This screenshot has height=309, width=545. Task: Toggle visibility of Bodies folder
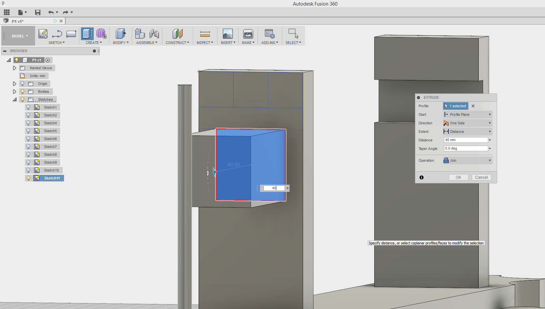[x=22, y=92]
